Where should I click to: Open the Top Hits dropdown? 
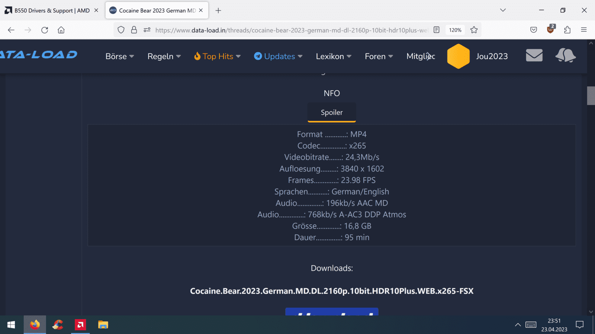218,56
